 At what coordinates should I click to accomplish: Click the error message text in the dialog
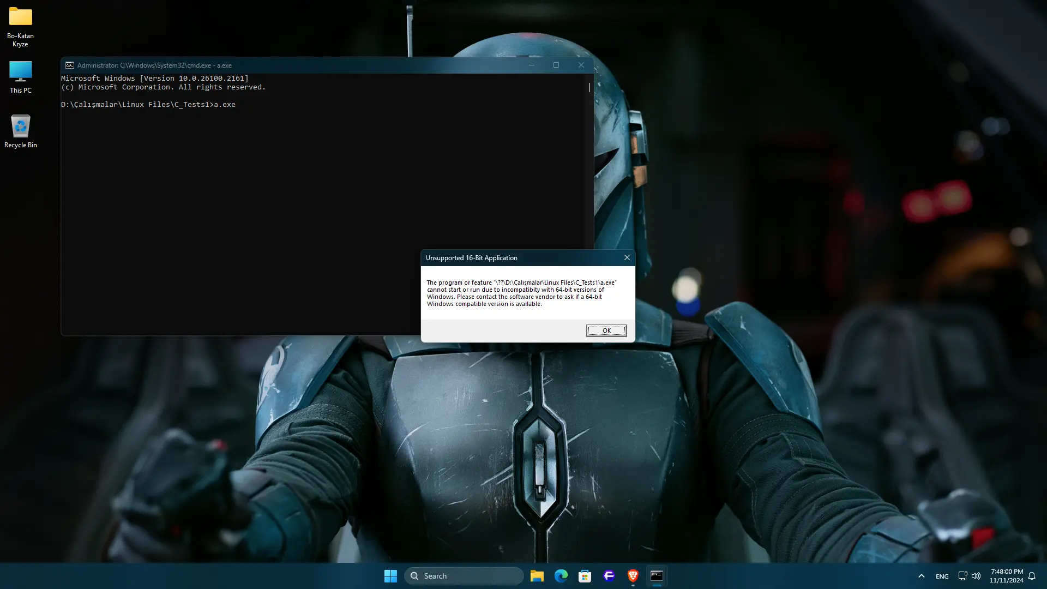[521, 293]
